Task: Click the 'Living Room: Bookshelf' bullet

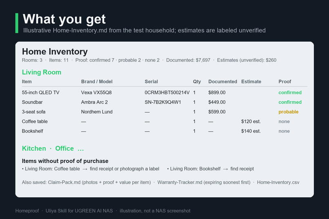Action: (194, 169)
